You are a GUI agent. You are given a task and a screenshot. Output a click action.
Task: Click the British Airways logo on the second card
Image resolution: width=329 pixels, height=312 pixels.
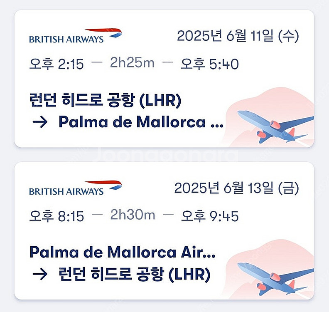(x=76, y=188)
